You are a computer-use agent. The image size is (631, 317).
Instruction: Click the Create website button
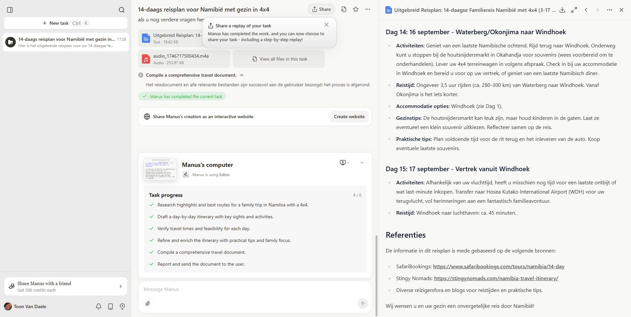349,117
